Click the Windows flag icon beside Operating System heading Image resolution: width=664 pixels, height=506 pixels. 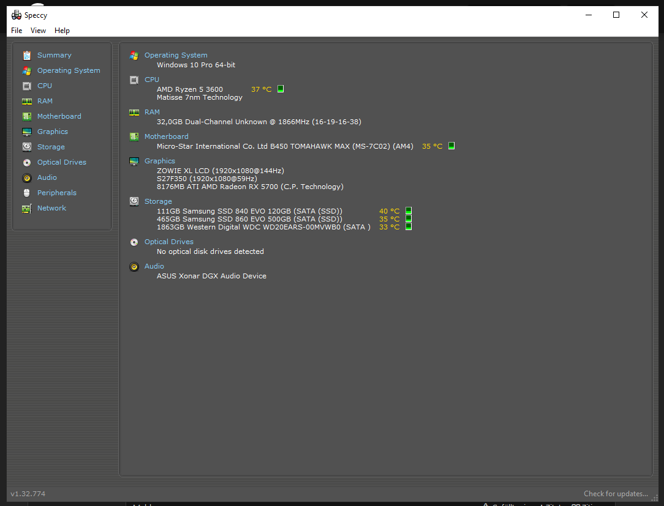134,56
